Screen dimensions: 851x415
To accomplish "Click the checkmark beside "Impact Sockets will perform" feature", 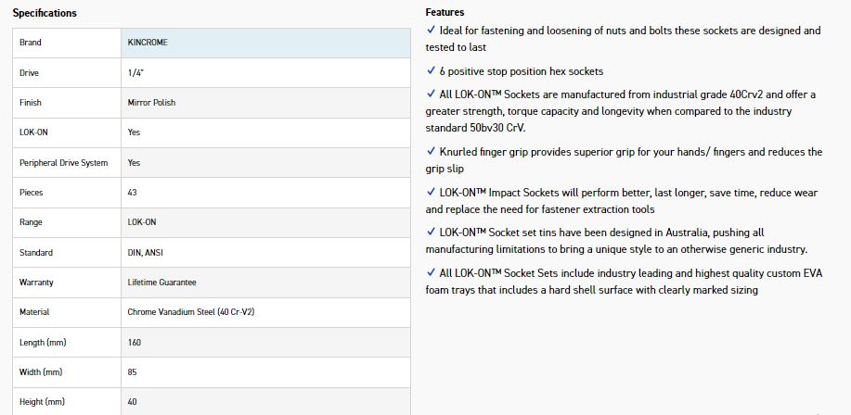I will (431, 192).
